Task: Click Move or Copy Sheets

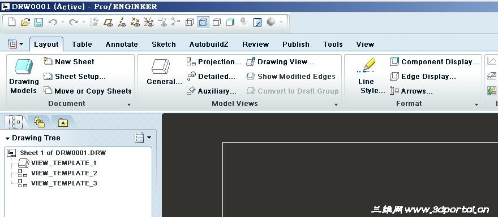Action: (88, 91)
